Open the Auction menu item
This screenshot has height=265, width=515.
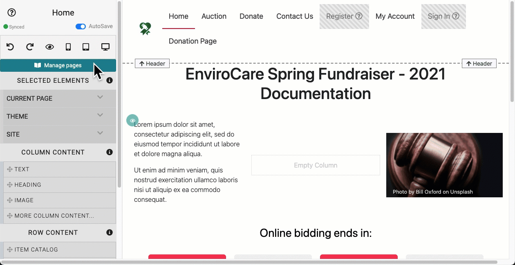tap(214, 16)
